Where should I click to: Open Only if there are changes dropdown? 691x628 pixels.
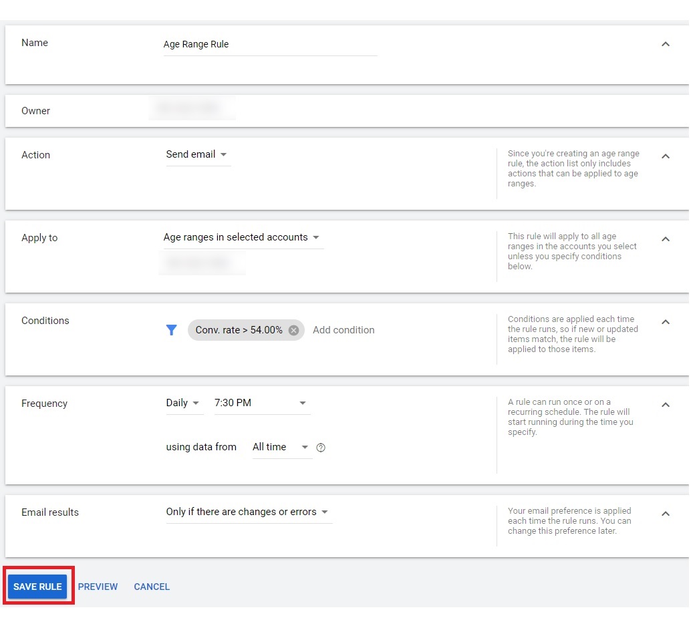pos(249,512)
